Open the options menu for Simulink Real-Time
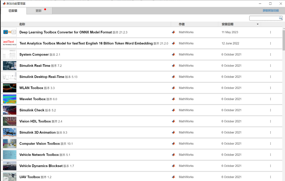This screenshot has height=181, width=285. pyautogui.click(x=270, y=65)
